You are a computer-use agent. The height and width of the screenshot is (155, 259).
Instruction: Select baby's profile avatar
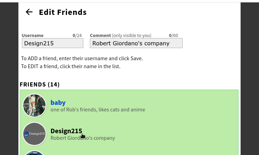pos(34,106)
